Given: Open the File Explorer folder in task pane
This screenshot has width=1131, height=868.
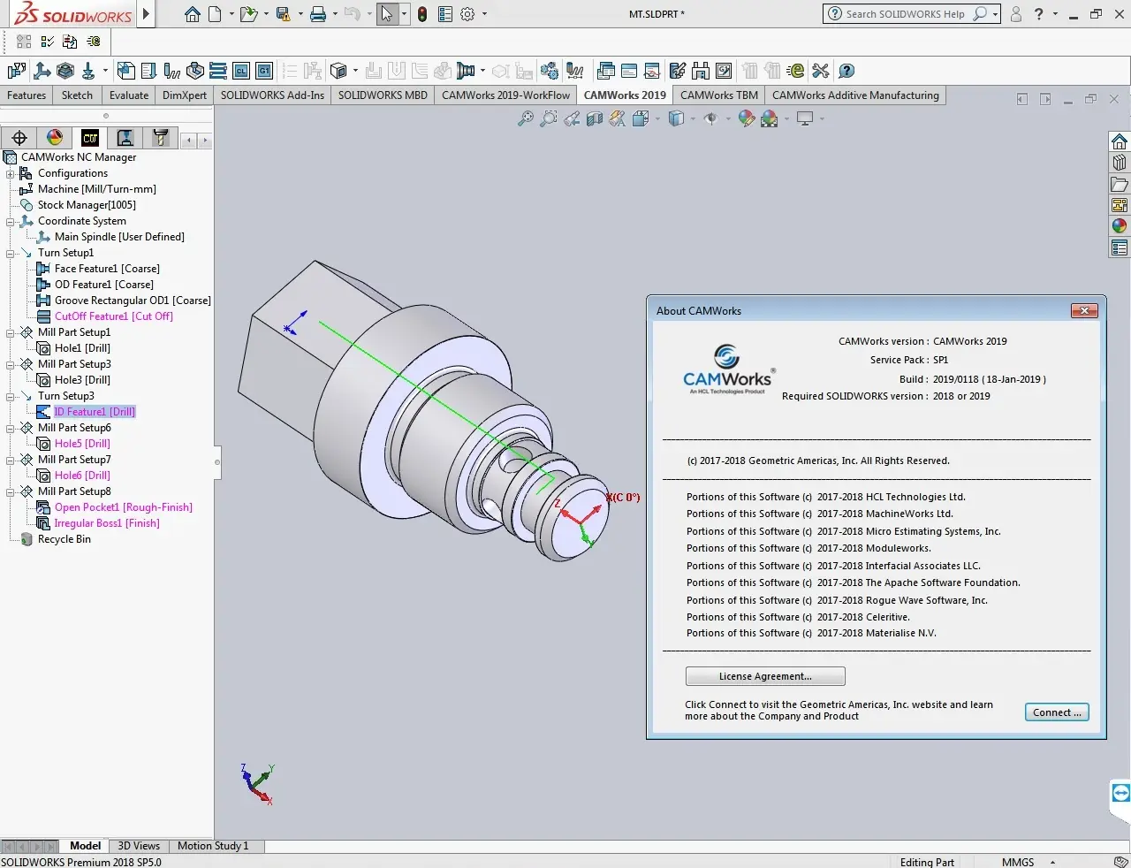Looking at the screenshot, I should (1120, 184).
